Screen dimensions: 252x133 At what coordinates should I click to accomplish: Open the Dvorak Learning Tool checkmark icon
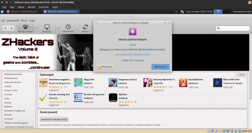(x=43, y=98)
